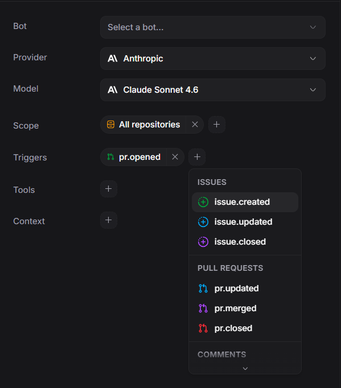Click the plus button next to triggers
The image size is (341, 388).
[x=197, y=157]
